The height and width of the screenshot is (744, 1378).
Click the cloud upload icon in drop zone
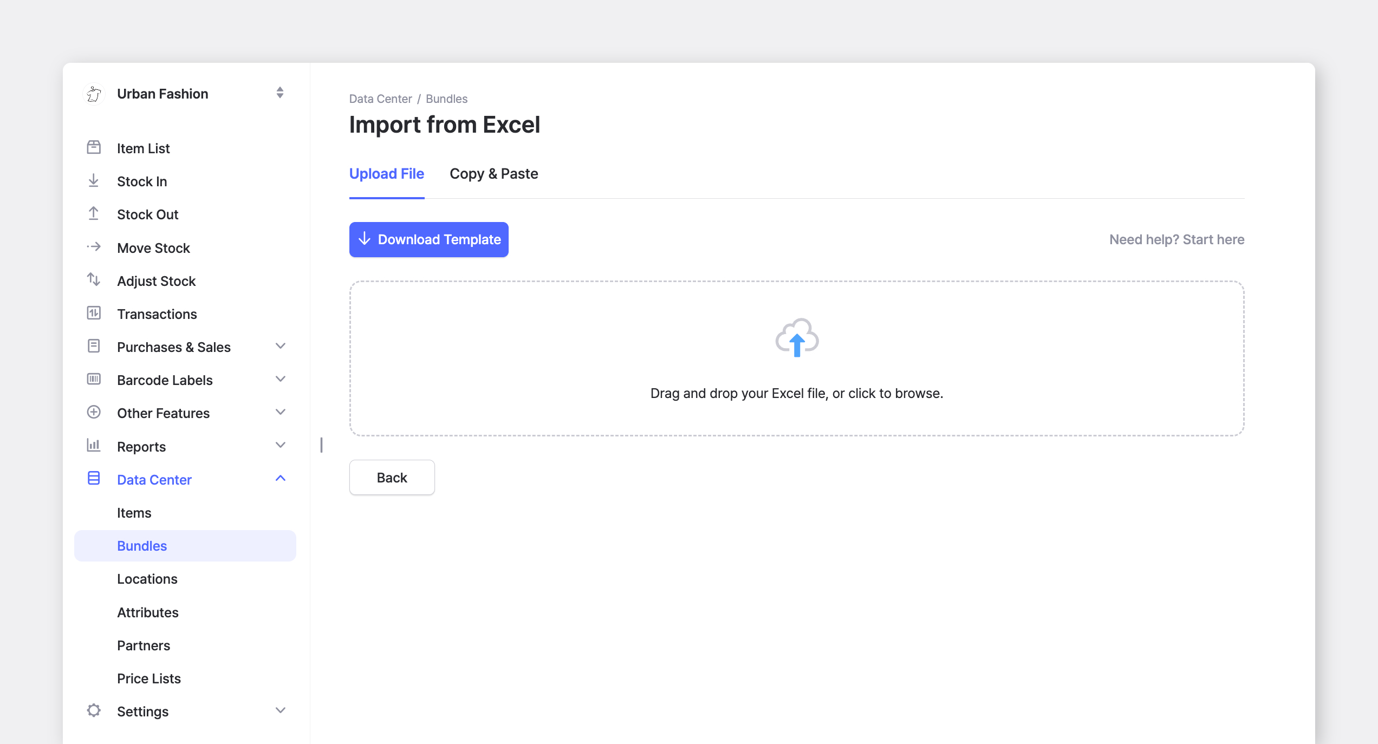797,338
